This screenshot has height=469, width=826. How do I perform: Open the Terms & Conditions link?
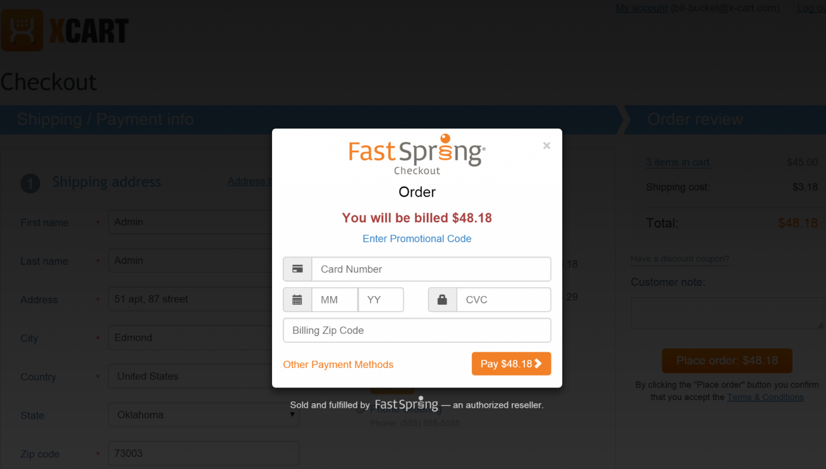765,397
